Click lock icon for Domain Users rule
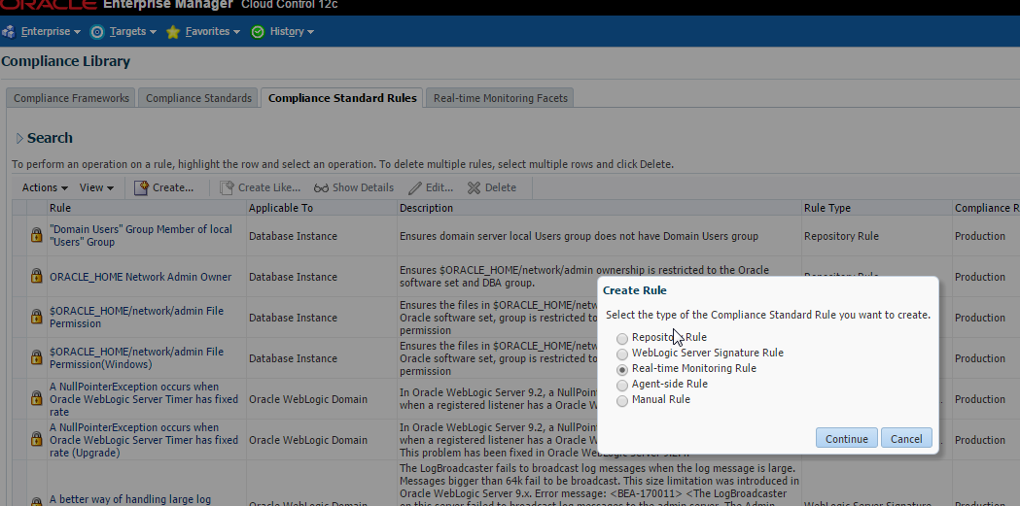1020x506 pixels. pos(36,235)
